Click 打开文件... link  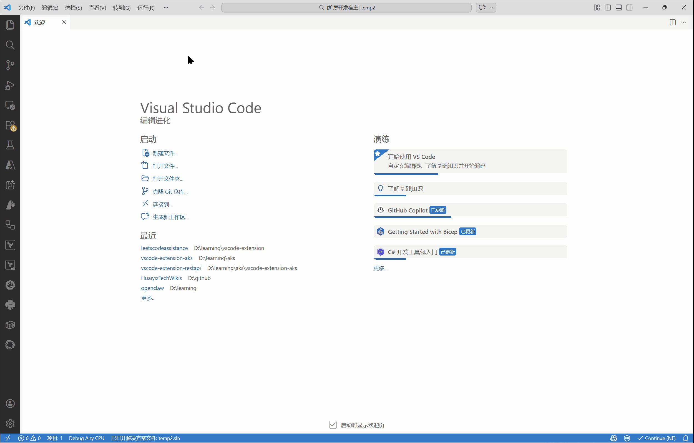[x=165, y=166]
